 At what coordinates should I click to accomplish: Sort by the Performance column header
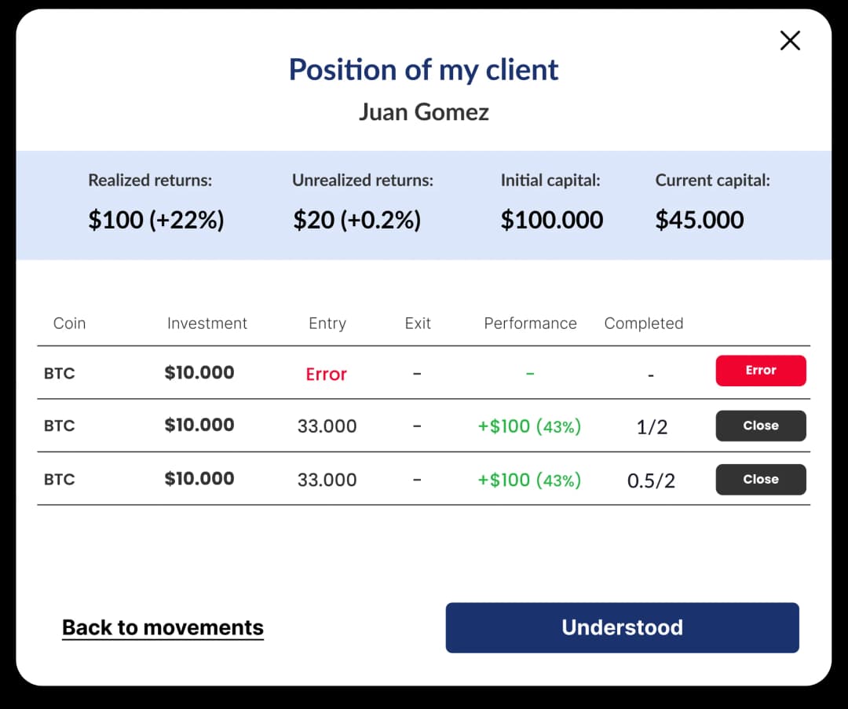[x=530, y=323]
